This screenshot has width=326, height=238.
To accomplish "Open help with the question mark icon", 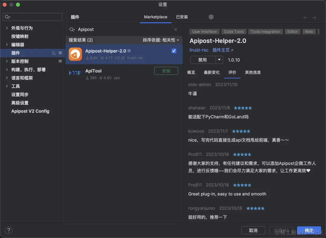I will coord(8,230).
